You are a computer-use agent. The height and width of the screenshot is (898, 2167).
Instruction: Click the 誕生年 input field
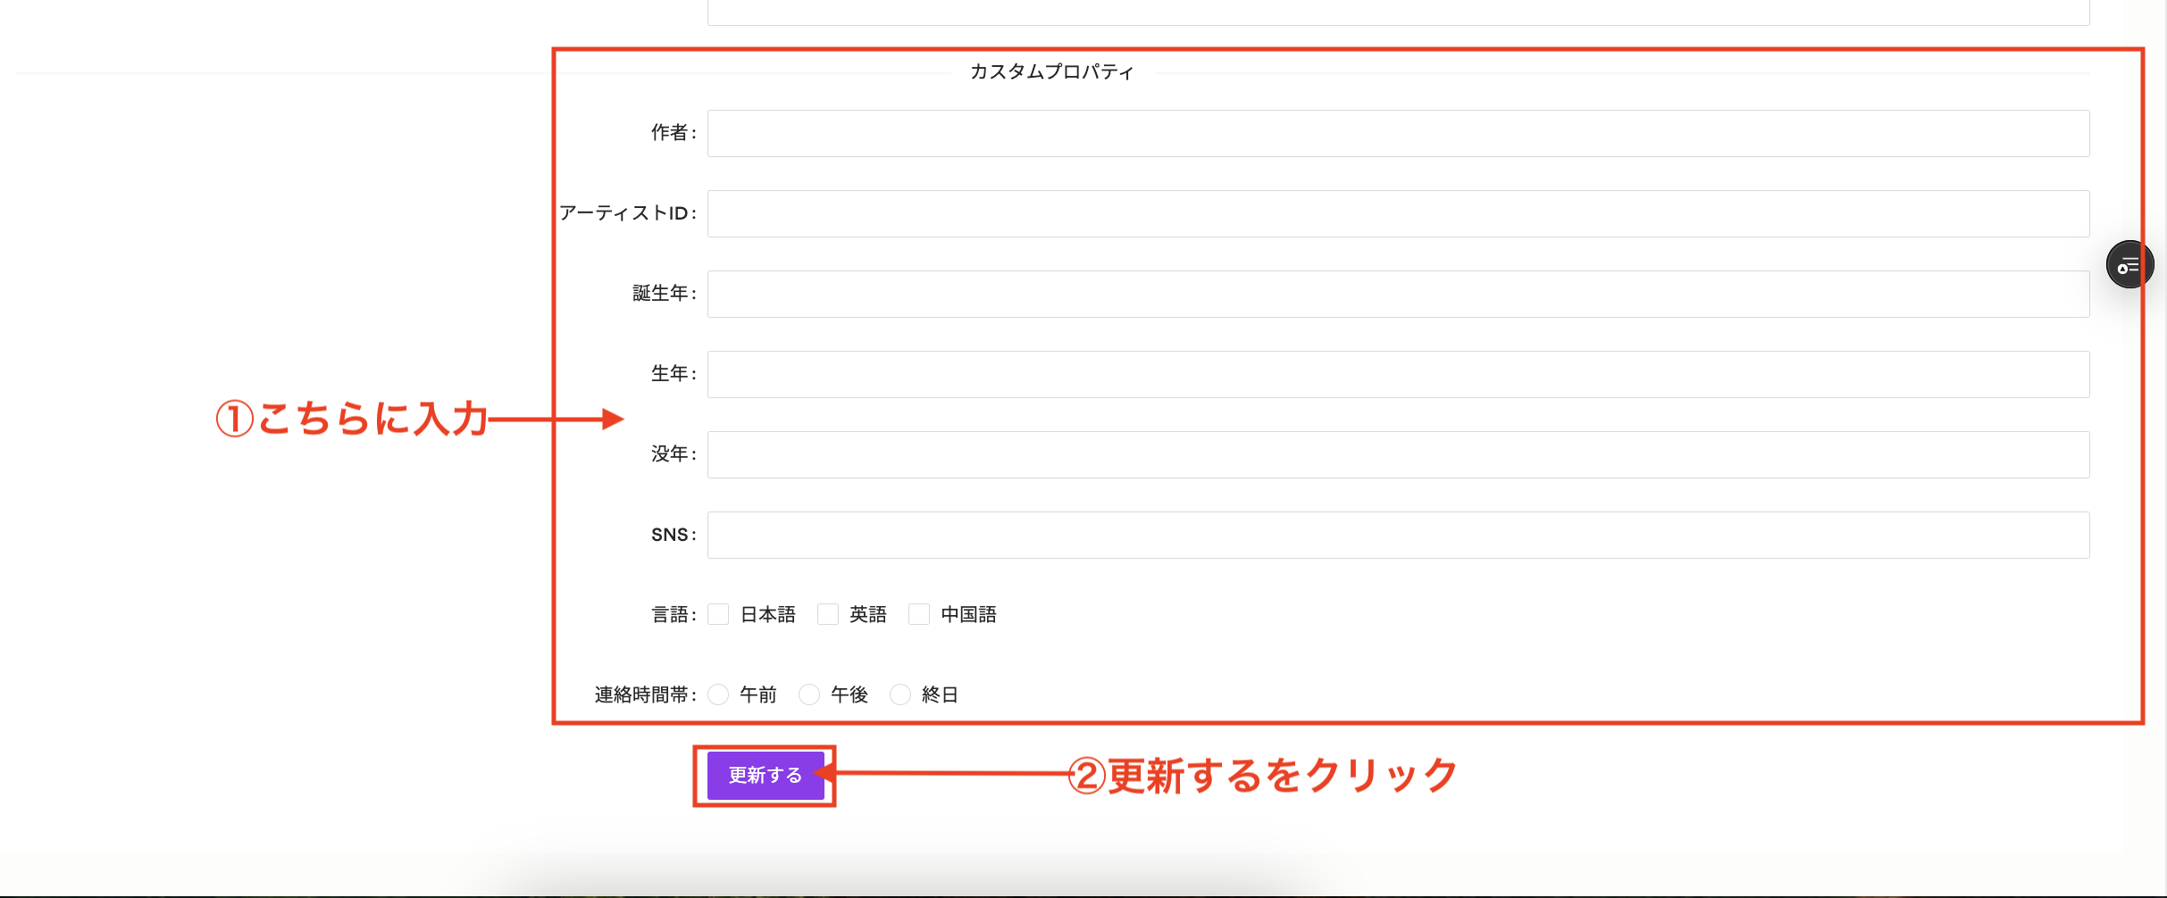click(x=1398, y=294)
